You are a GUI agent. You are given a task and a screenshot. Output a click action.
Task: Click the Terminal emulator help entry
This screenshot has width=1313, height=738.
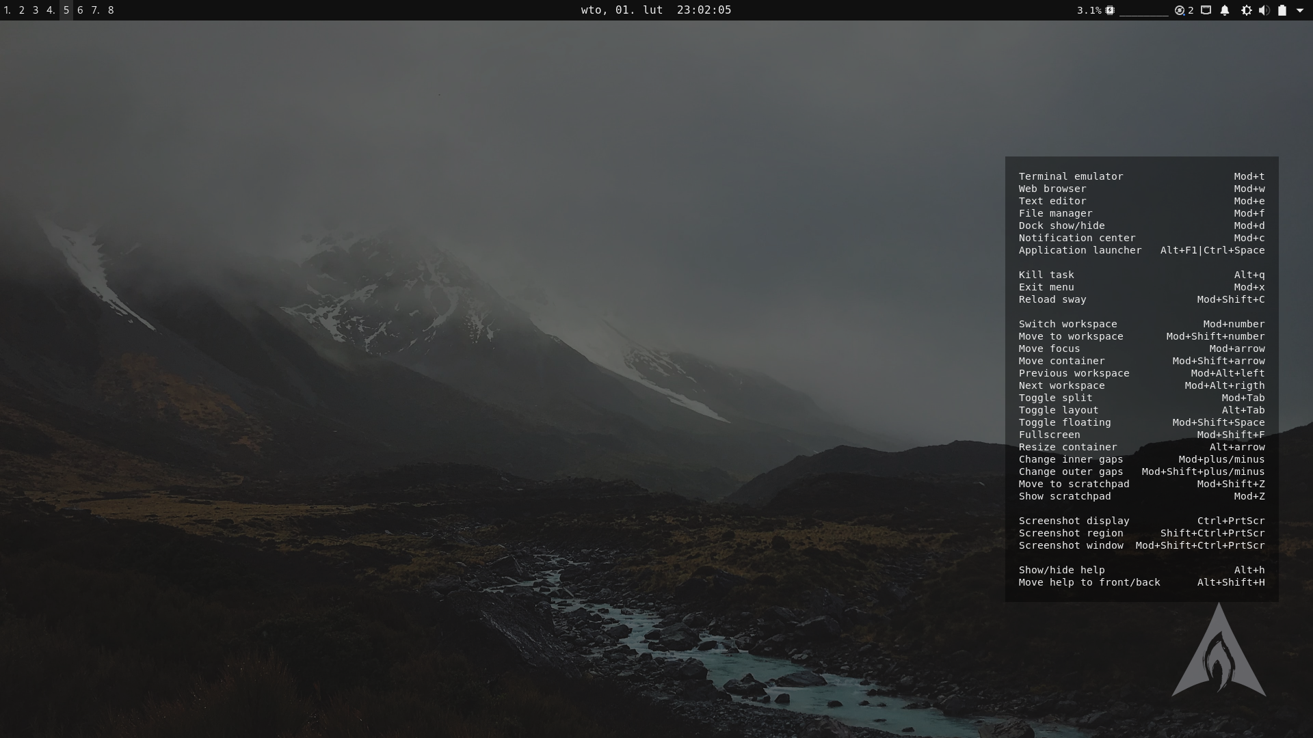point(1070,176)
